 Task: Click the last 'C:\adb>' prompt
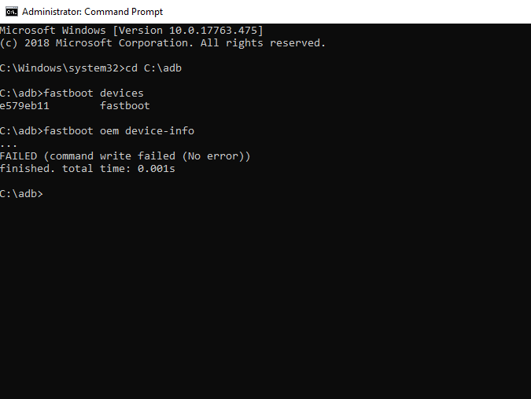22,194
